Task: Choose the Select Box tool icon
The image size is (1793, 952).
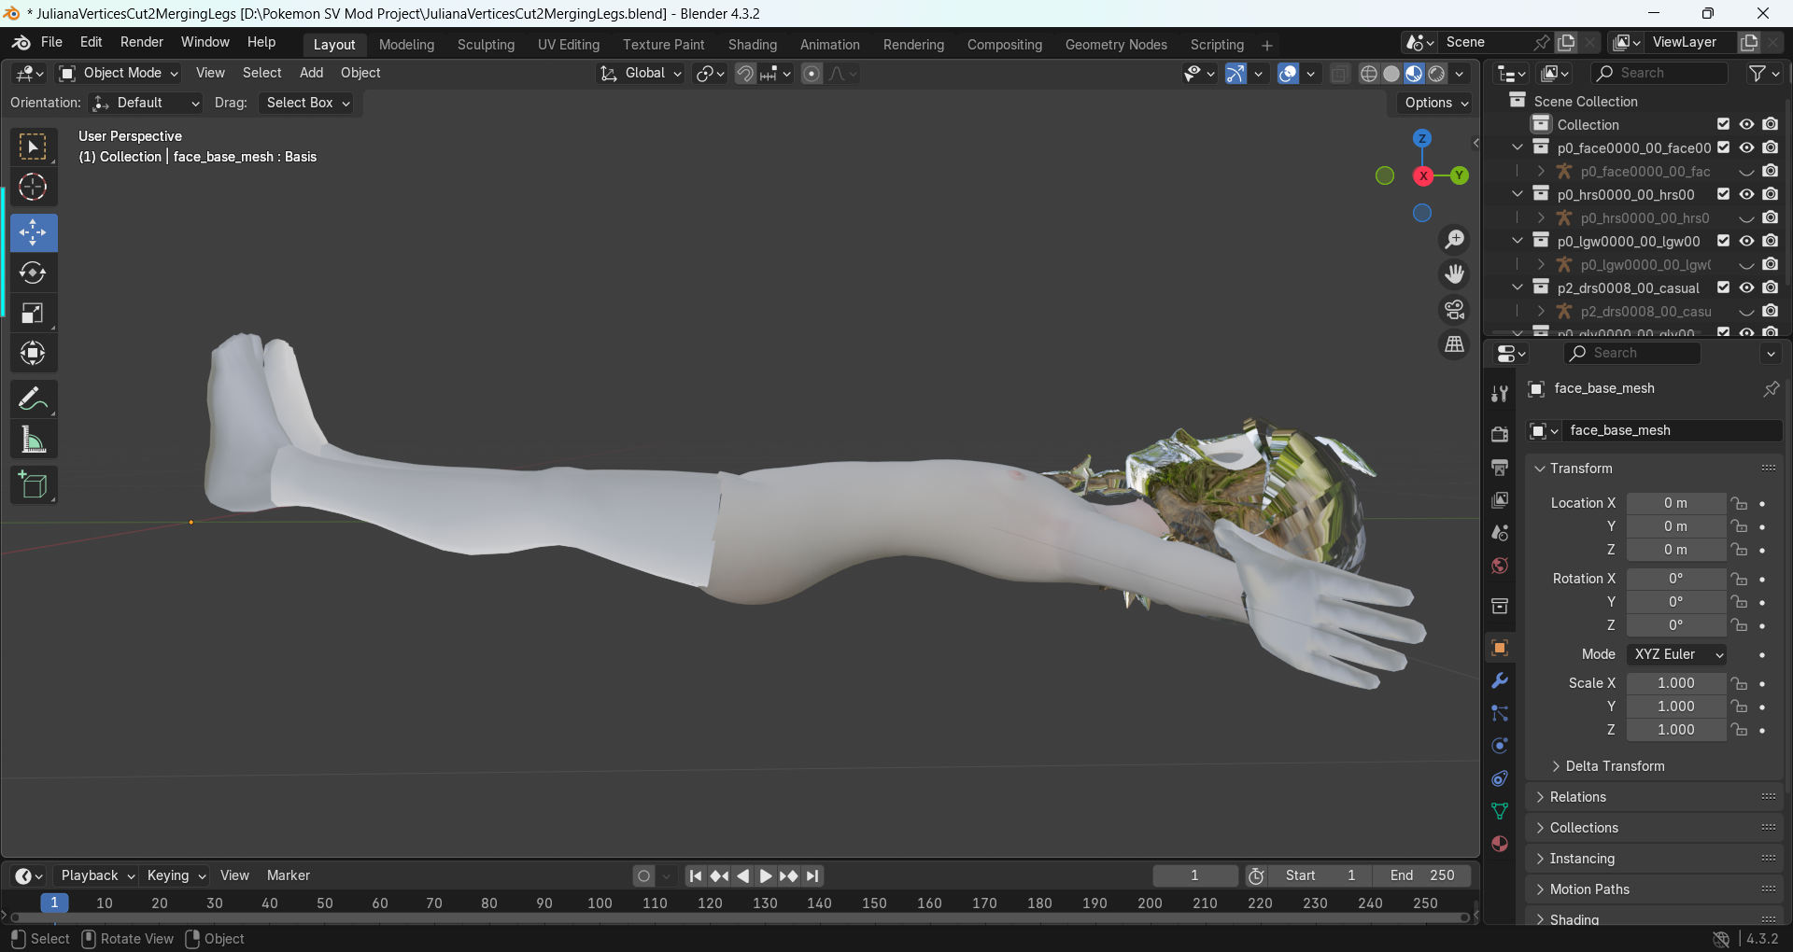Action: (34, 147)
